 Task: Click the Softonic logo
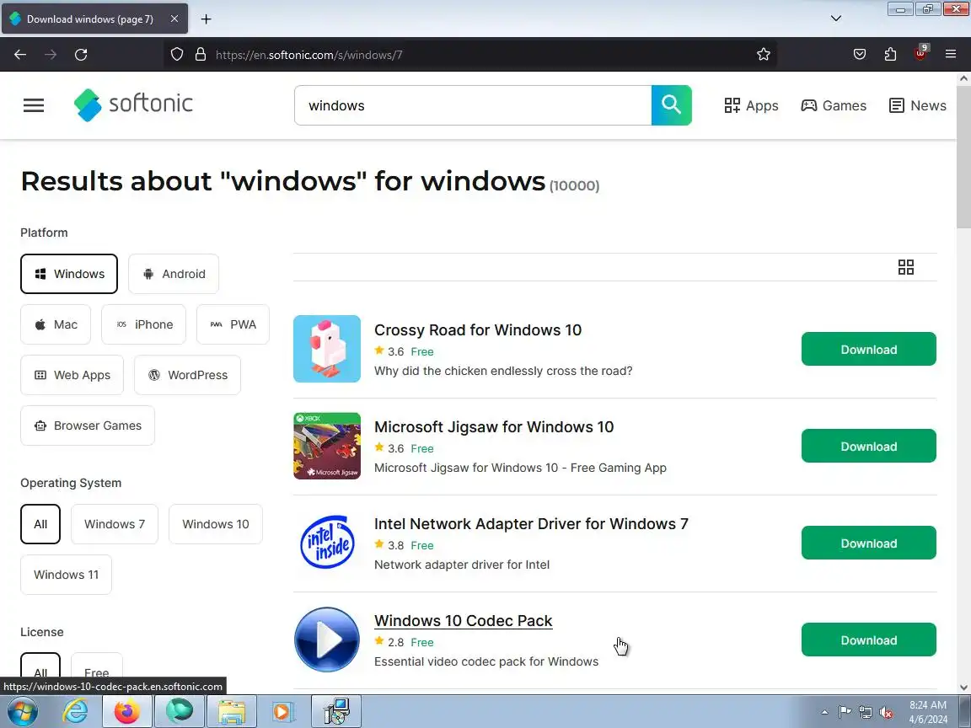point(133,104)
